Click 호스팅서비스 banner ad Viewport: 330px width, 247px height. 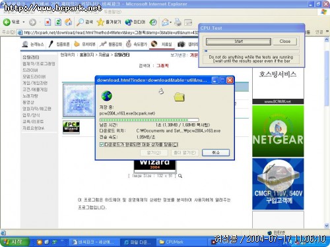click(x=278, y=86)
